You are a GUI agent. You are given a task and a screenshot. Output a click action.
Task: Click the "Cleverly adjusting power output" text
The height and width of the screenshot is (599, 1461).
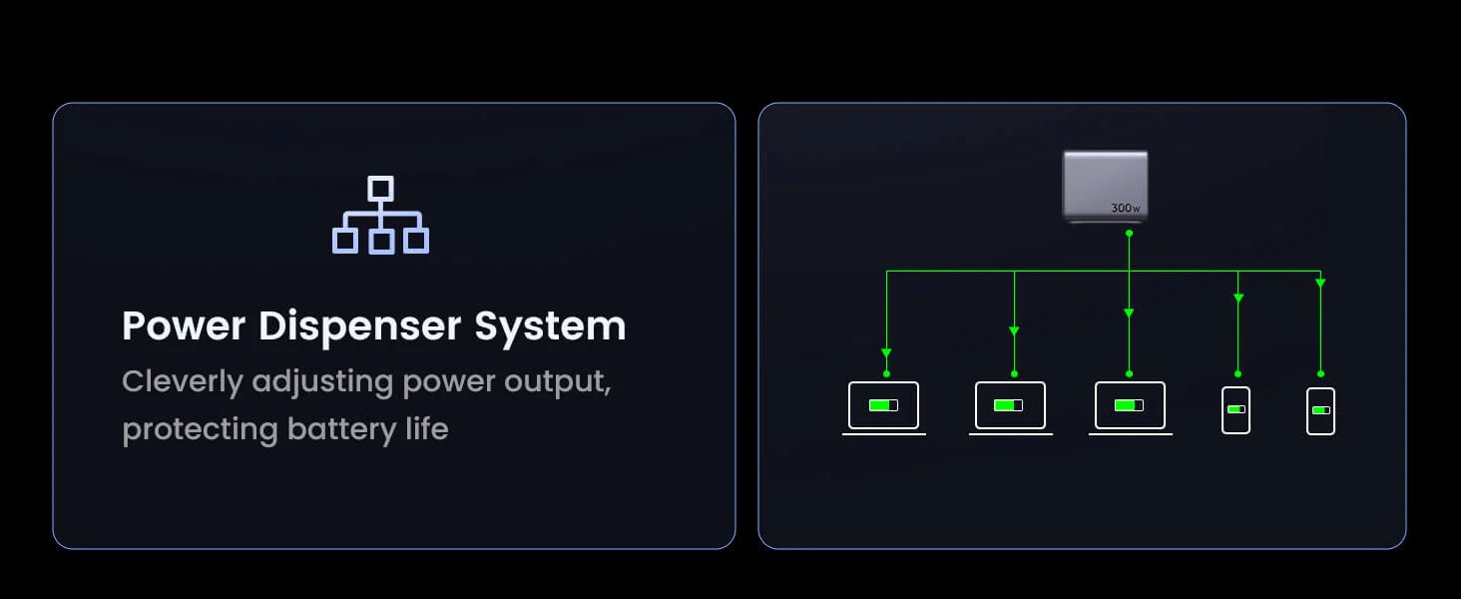click(x=366, y=381)
